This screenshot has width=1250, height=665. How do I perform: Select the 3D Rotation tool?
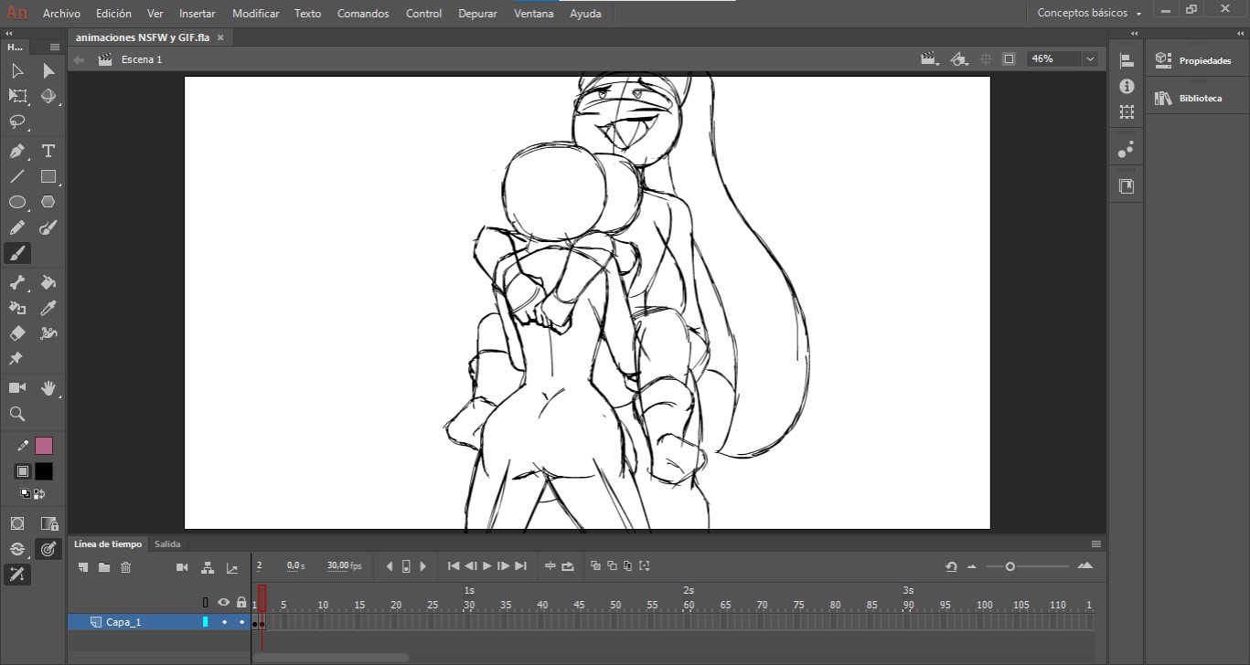(48, 96)
